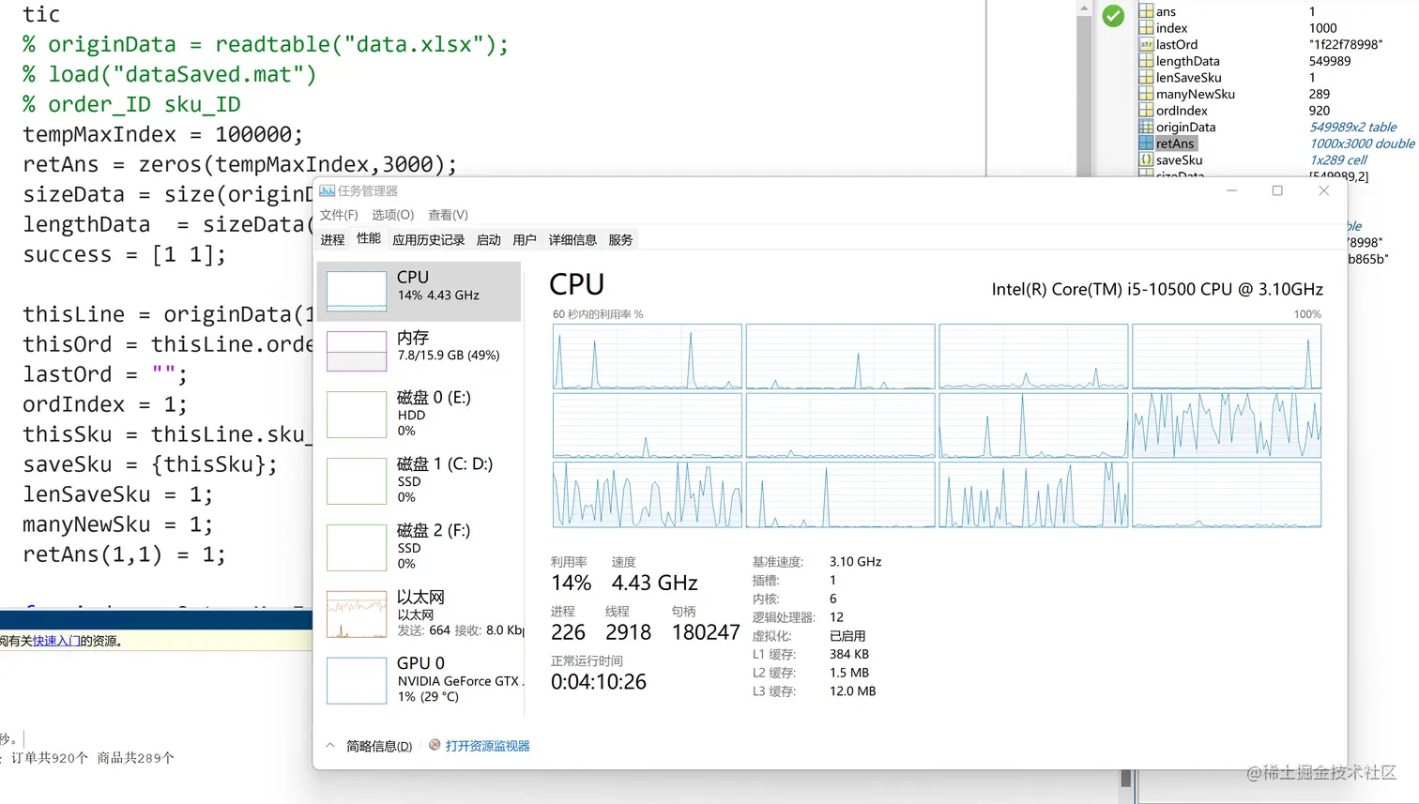Open the memory (内存) thumbnail graph
The image size is (1419, 804).
(x=357, y=351)
